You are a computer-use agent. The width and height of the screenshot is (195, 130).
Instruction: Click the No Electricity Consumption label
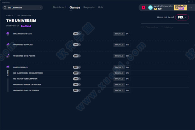point(28,73)
